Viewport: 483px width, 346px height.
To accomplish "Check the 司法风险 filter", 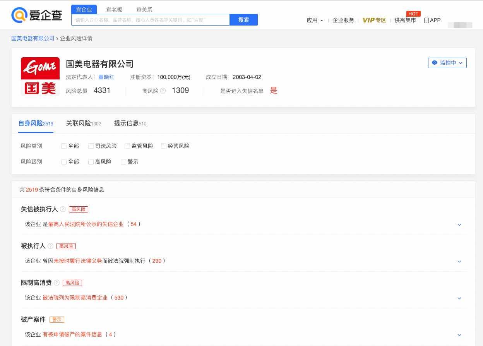I will click(91, 146).
